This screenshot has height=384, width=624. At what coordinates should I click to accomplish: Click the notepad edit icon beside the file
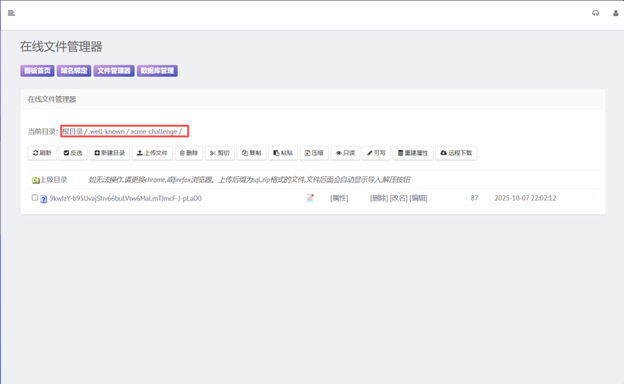(310, 198)
